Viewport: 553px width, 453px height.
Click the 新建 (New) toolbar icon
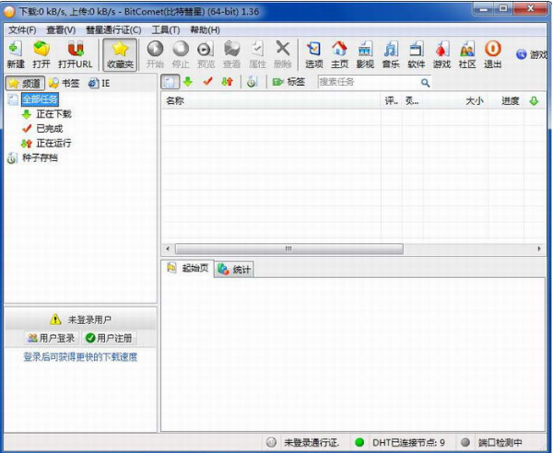coord(16,54)
